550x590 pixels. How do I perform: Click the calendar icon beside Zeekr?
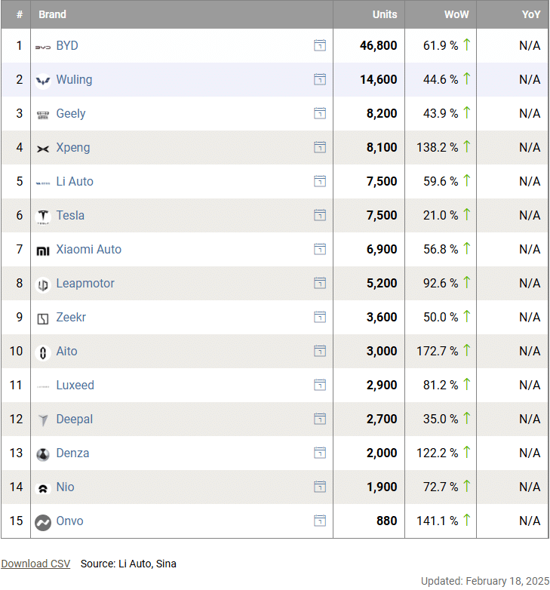tap(320, 318)
